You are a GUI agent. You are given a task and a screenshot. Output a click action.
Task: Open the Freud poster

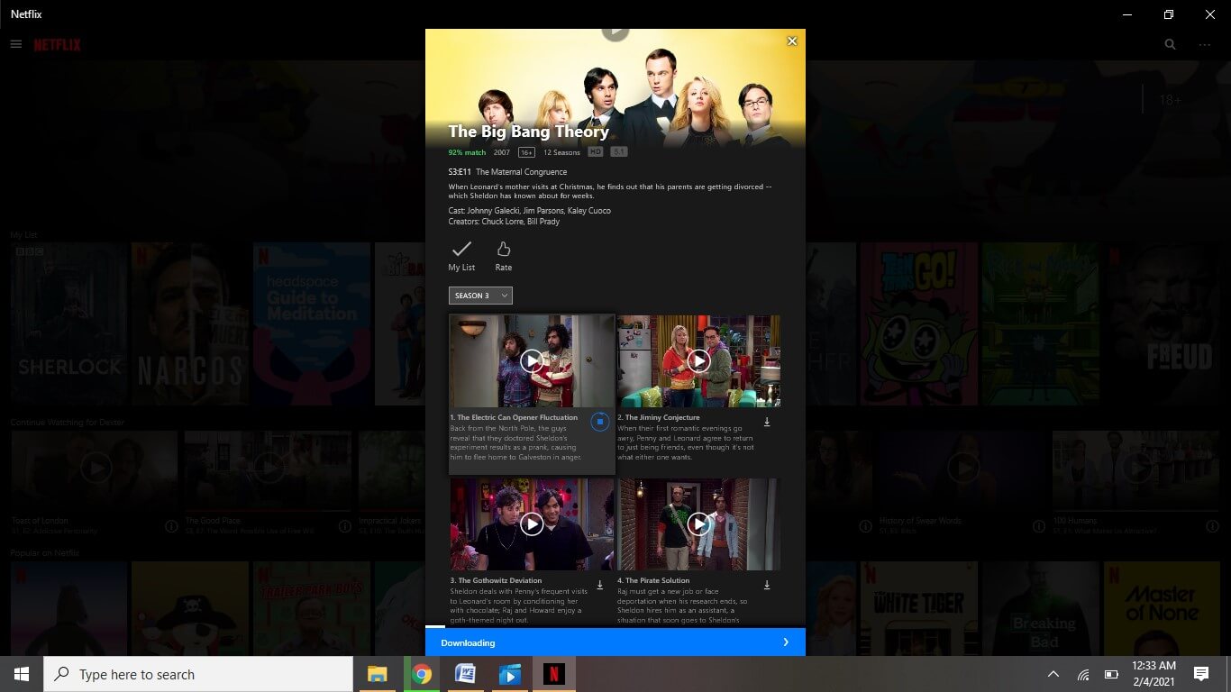click(x=1162, y=323)
